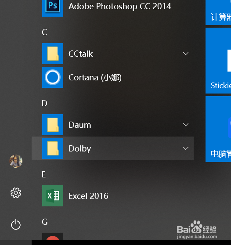Jump to apps via letter C header
Viewport: 231px width, 245px height.
[44, 32]
